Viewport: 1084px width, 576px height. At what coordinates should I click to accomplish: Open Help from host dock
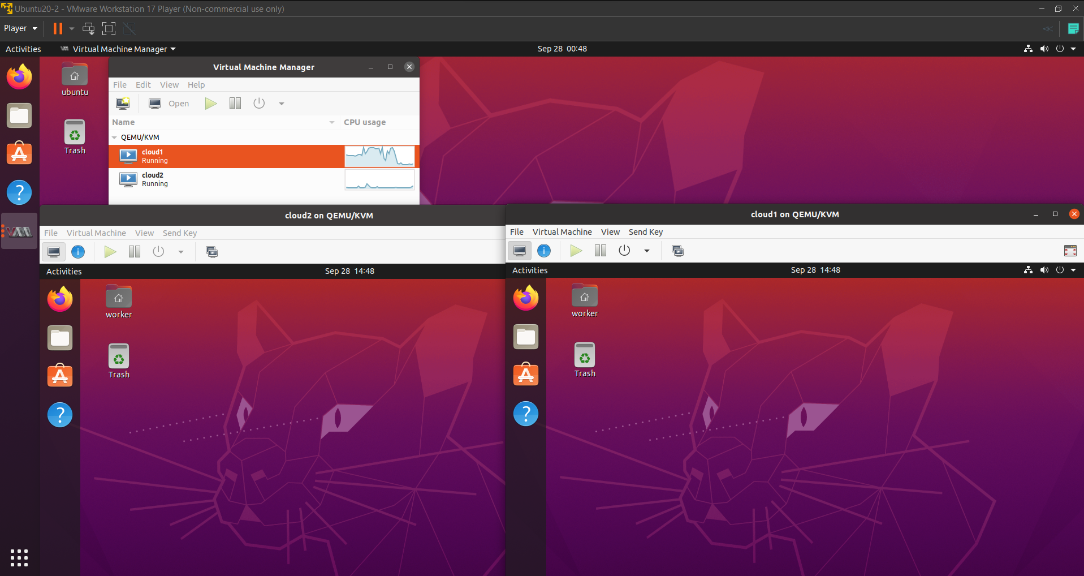pyautogui.click(x=19, y=192)
